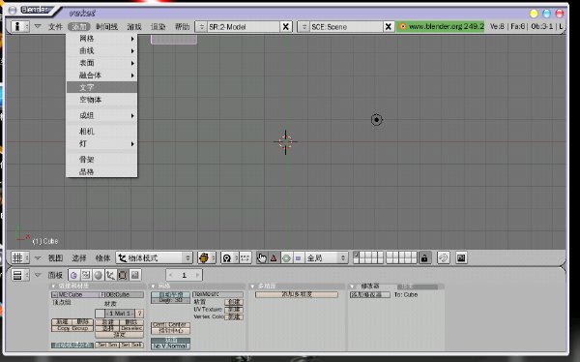Open the 全局 orientation dropdown

pyautogui.click(x=327, y=257)
